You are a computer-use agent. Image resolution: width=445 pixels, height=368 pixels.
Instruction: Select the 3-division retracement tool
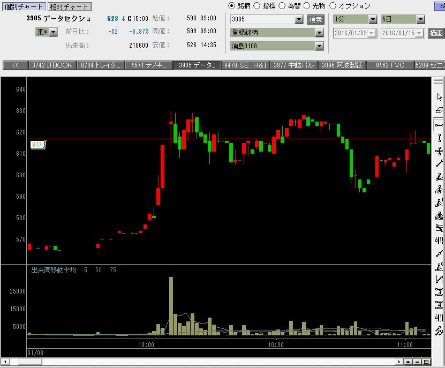[x=439, y=292]
